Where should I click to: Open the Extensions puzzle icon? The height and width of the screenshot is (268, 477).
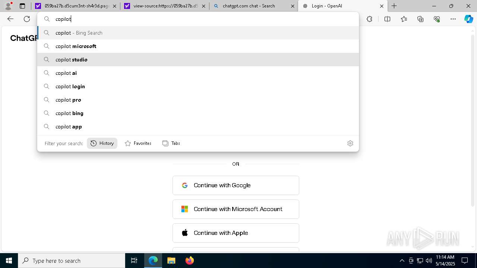(369, 19)
